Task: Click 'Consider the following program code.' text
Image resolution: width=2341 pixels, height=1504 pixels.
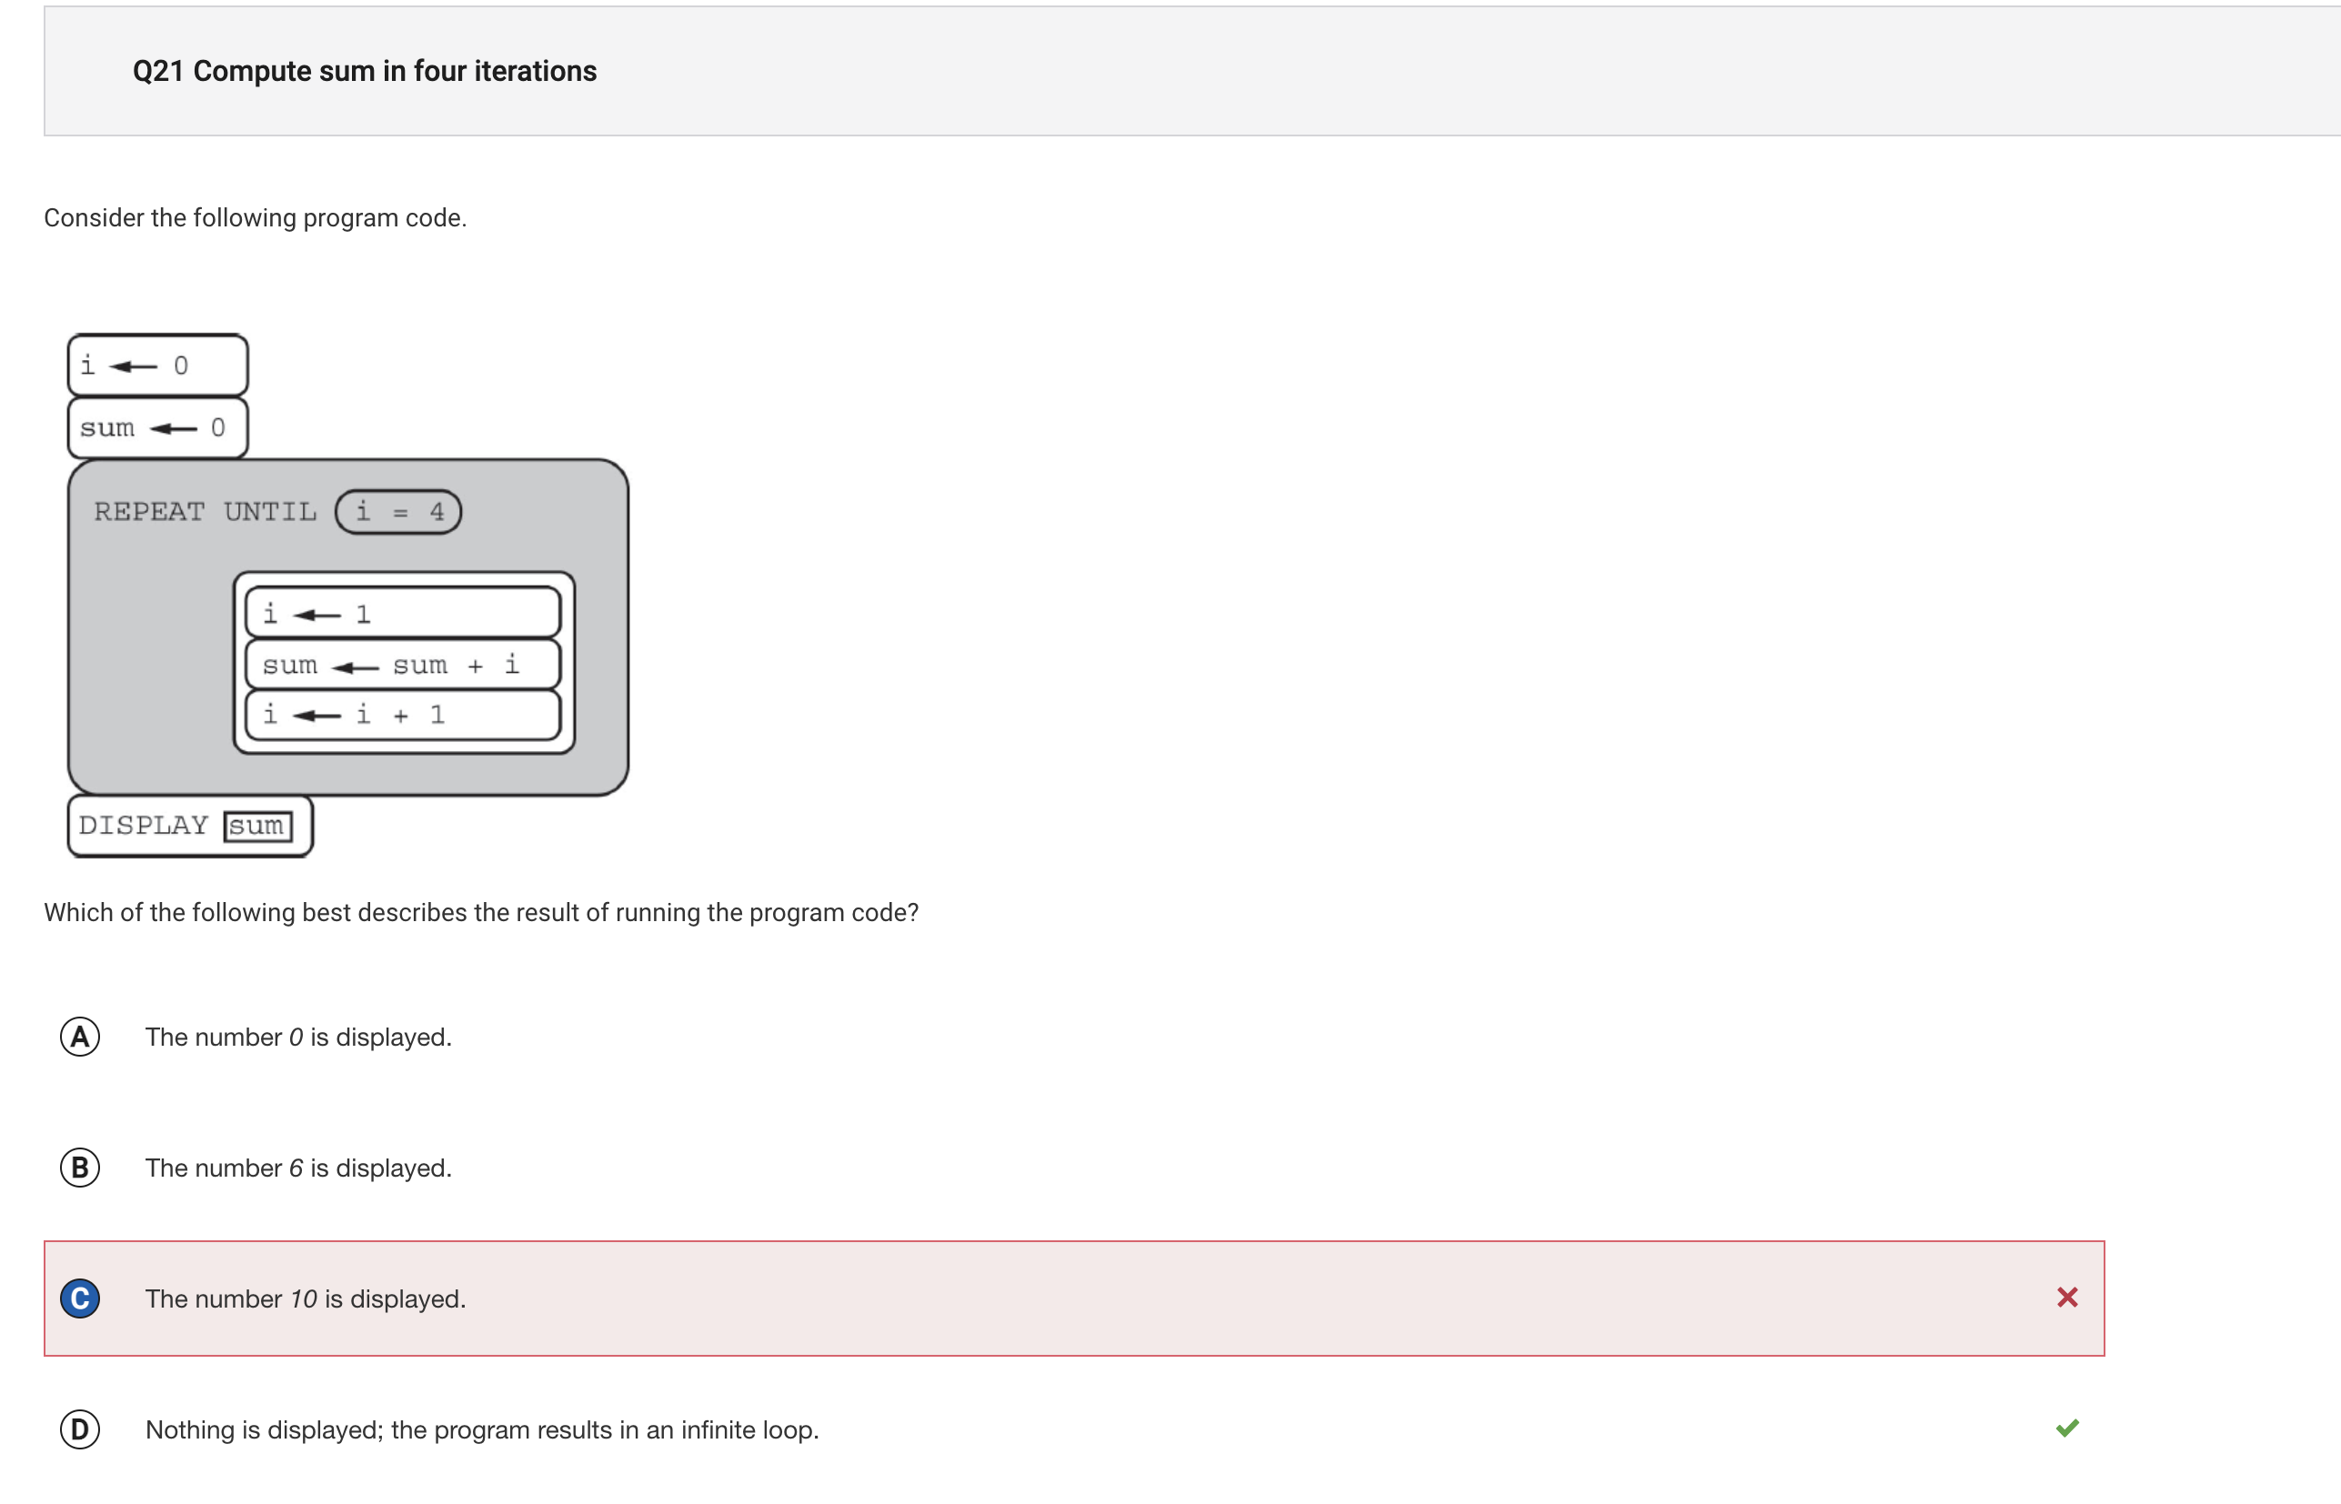Action: point(255,218)
